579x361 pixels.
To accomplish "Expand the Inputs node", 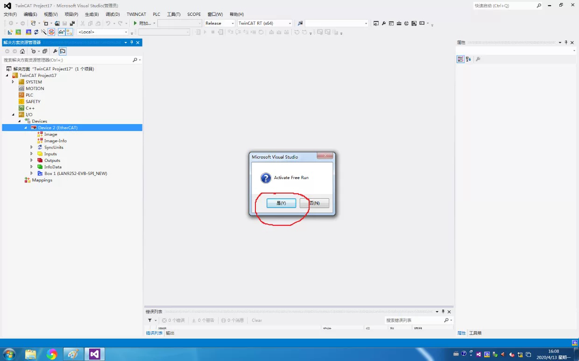I will (32, 153).
